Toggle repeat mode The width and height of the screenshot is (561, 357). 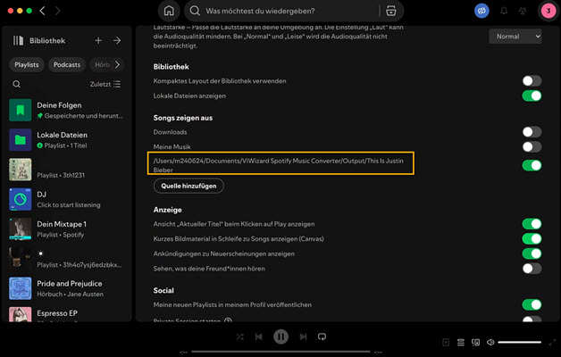[322, 336]
